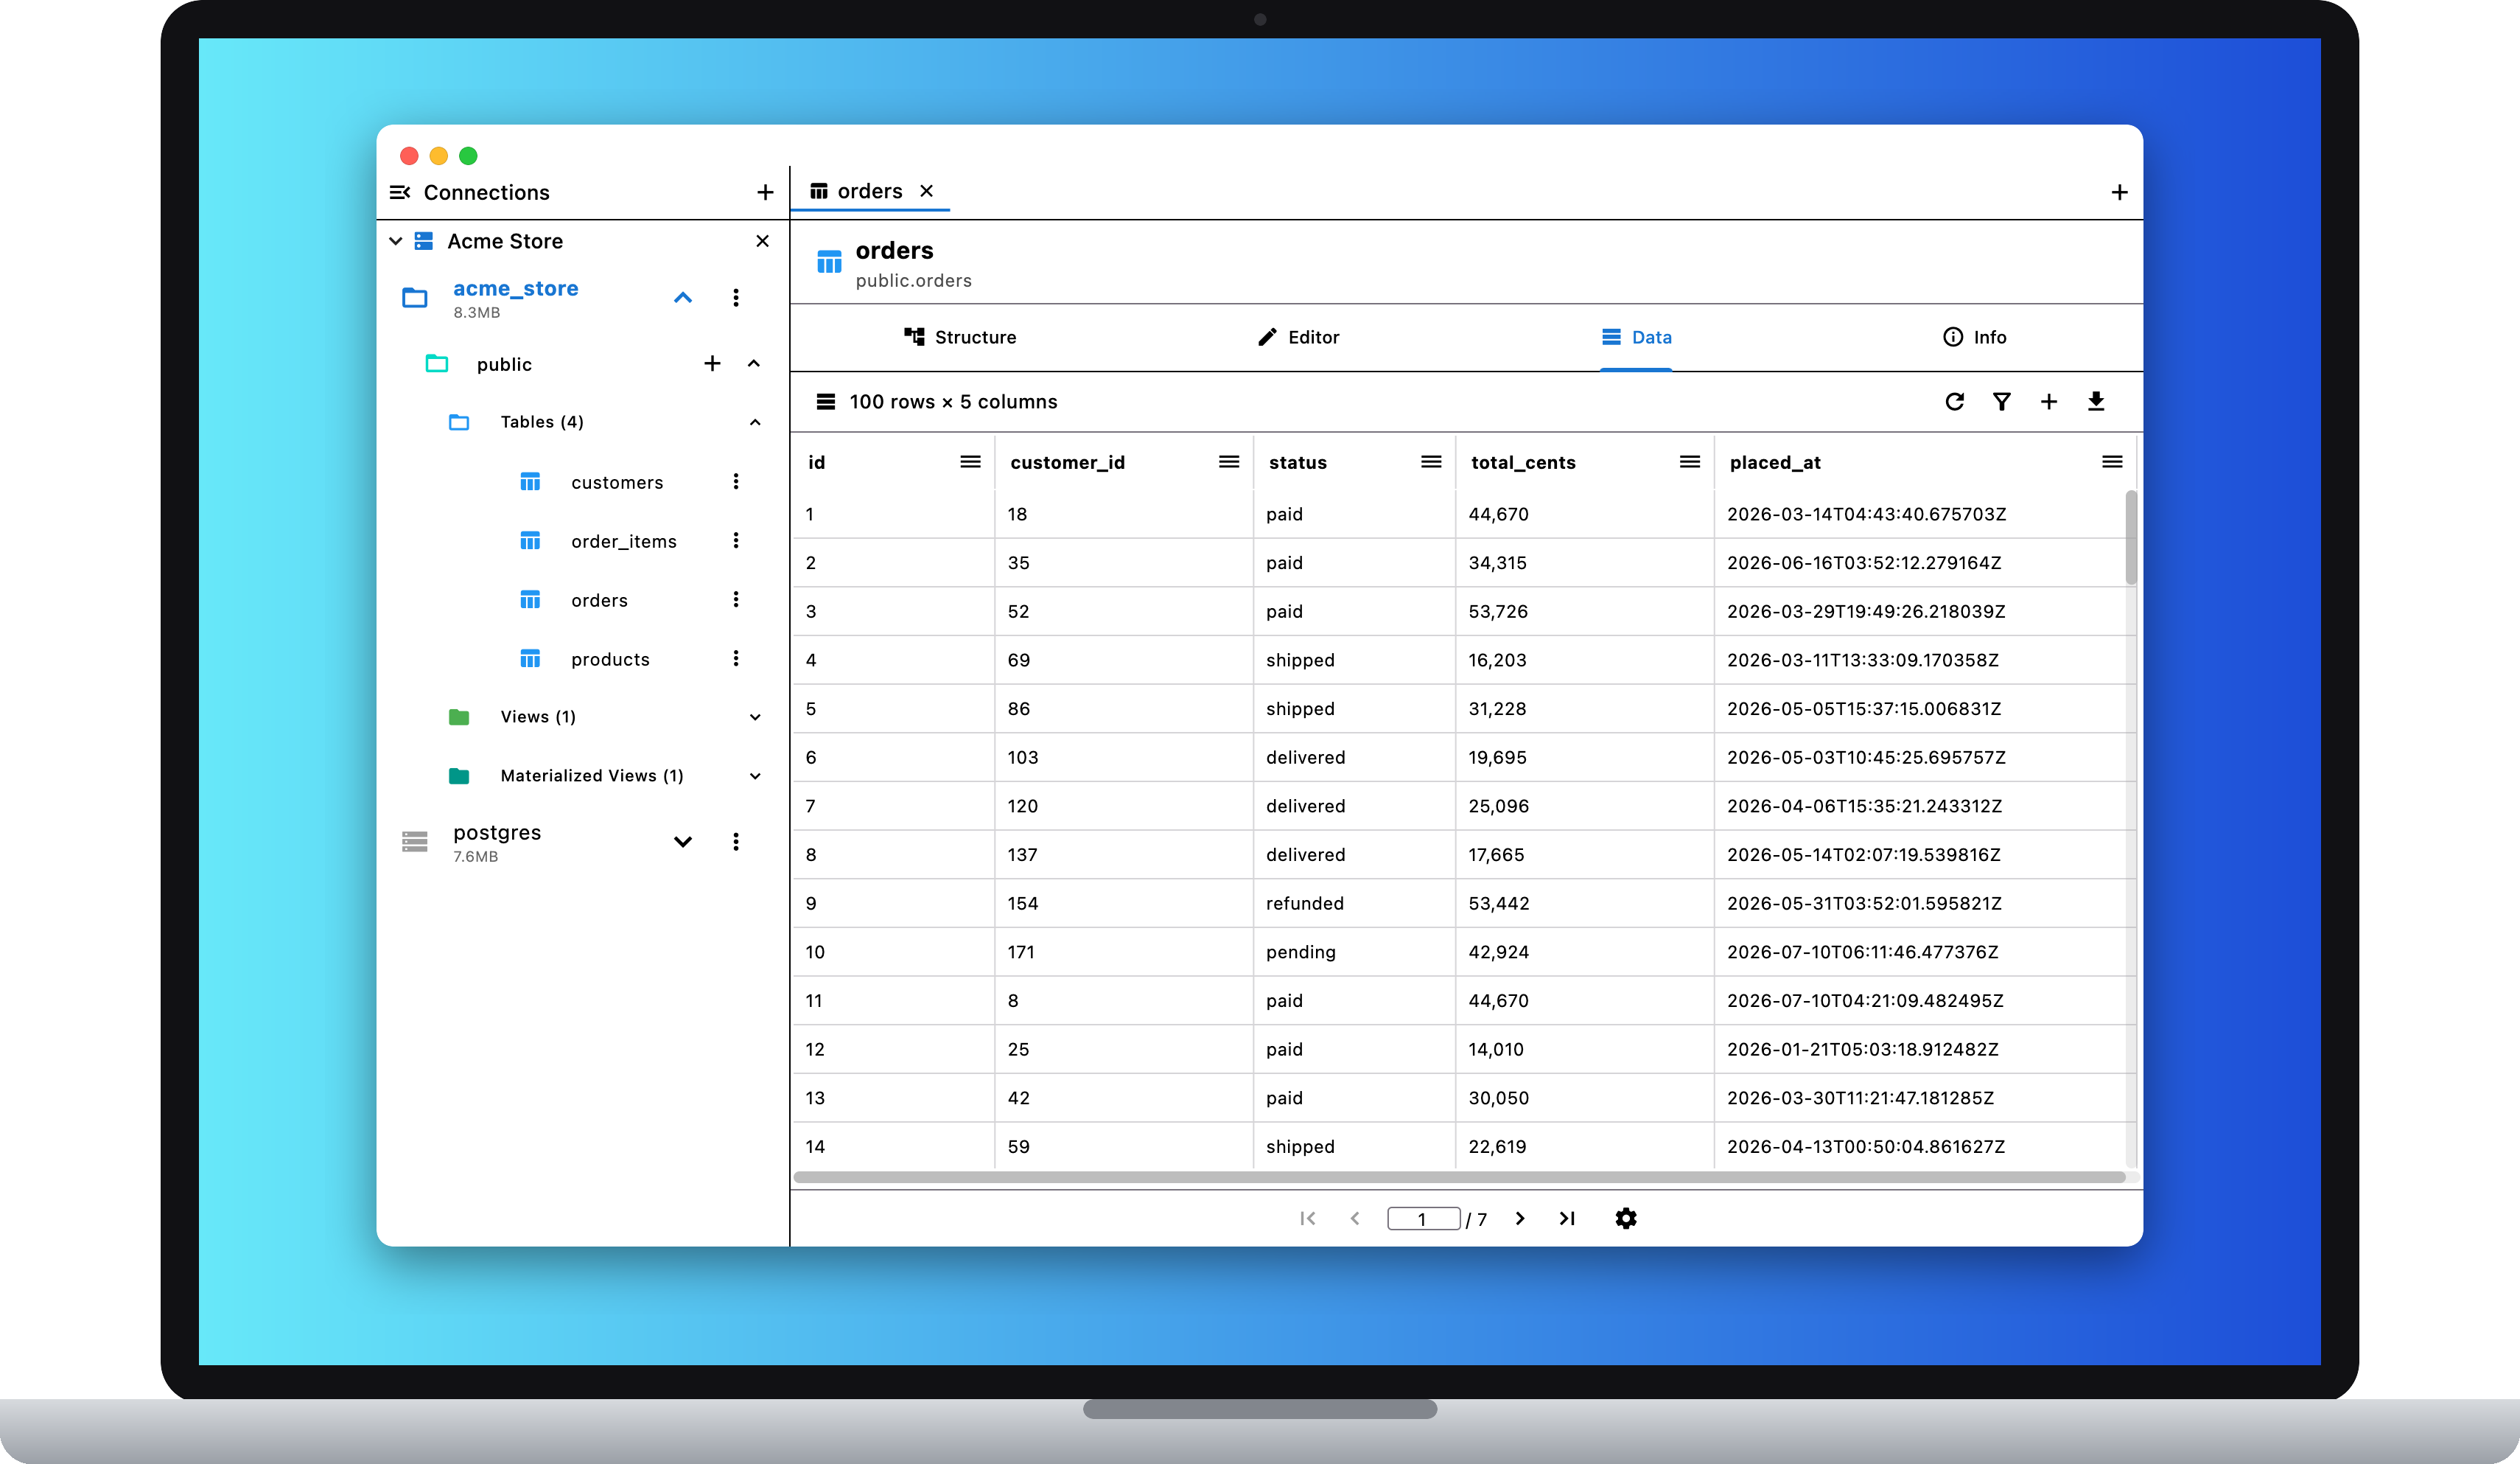Download the table data
2520x1464 pixels.
click(x=2096, y=401)
